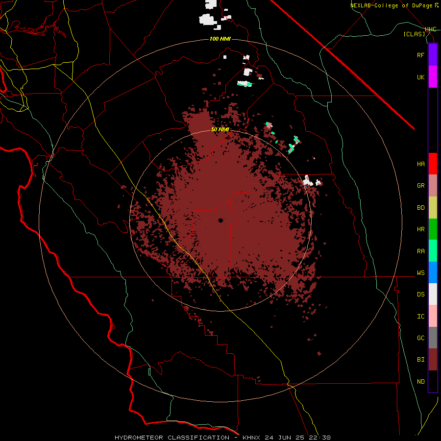This screenshot has width=441, height=441.
Task: Click the 'UK' legend label
Action: 420,77
